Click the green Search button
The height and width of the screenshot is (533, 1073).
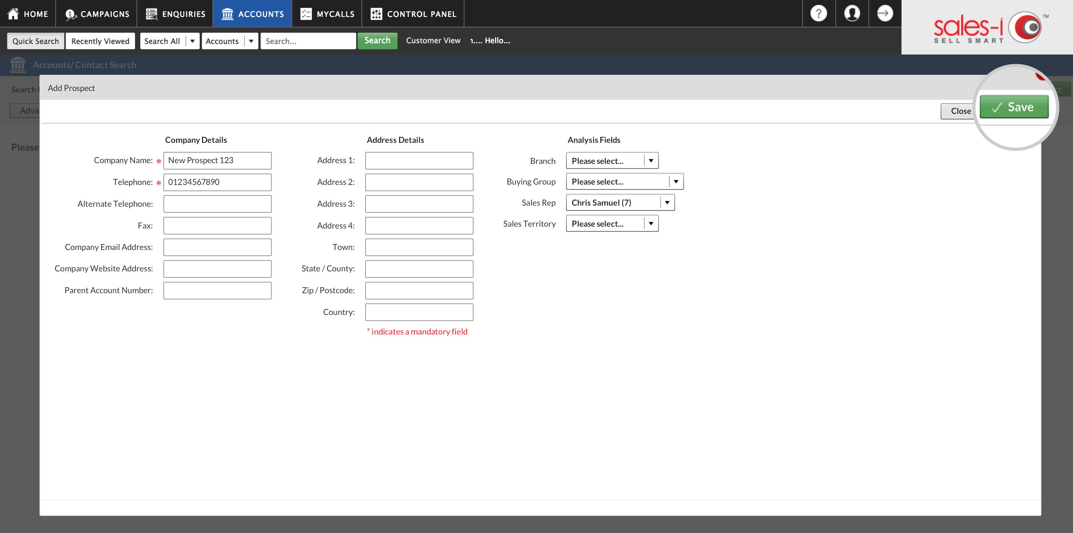point(377,40)
